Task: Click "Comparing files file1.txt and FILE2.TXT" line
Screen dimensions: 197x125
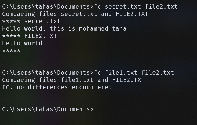Action: point(73,80)
